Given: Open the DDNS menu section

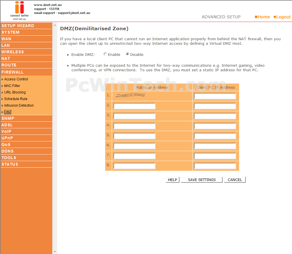Looking at the screenshot, I should pyautogui.click(x=27, y=151).
